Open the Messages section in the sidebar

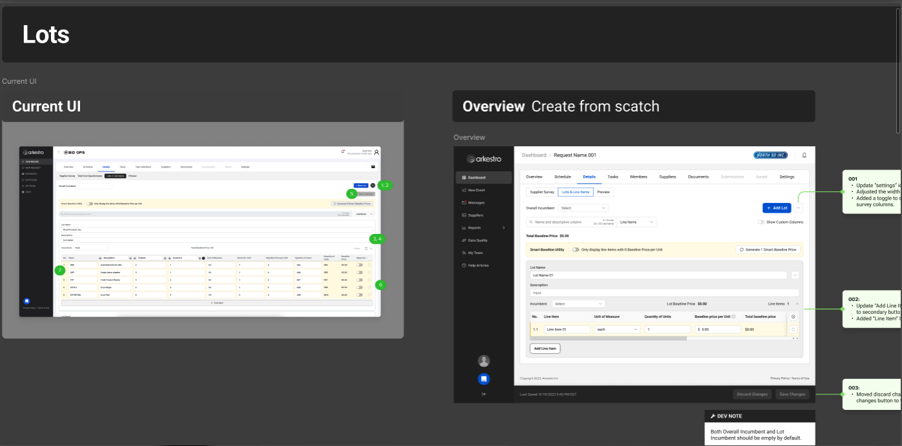point(477,202)
